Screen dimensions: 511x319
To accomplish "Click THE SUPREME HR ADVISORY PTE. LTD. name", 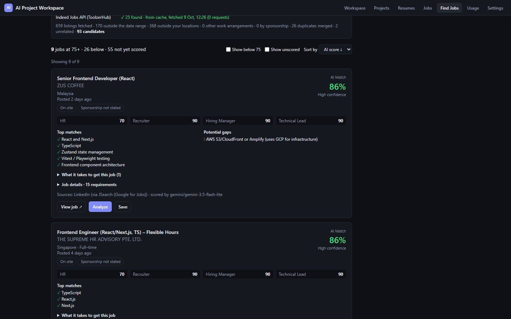I will (99, 239).
